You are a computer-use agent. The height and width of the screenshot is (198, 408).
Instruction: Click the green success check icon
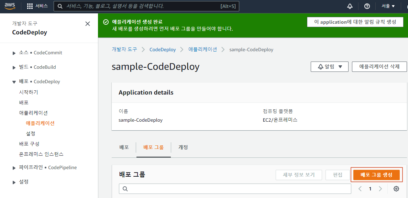click(x=106, y=22)
